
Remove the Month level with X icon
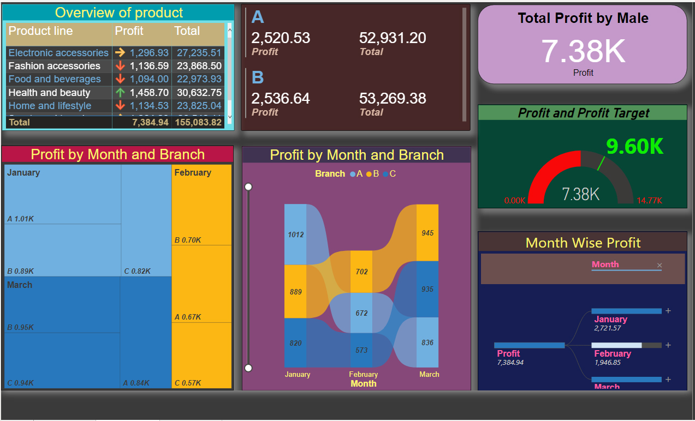(x=659, y=266)
